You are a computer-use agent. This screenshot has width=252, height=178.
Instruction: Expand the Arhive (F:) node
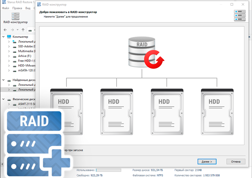9,56
